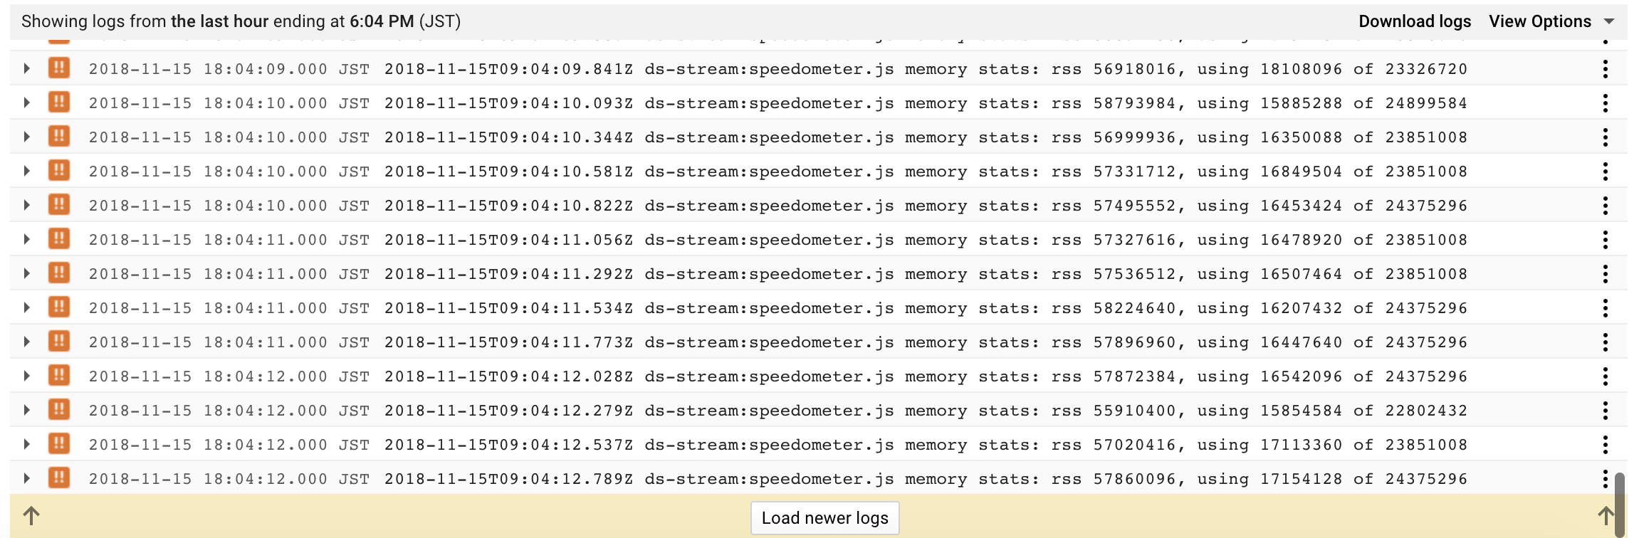This screenshot has height=538, width=1639.
Task: Click severity icon of entry 09:04:12.537Z
Action: 59,443
